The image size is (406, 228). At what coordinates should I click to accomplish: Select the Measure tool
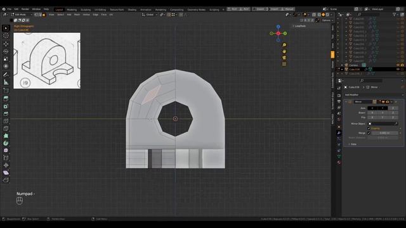(6, 82)
